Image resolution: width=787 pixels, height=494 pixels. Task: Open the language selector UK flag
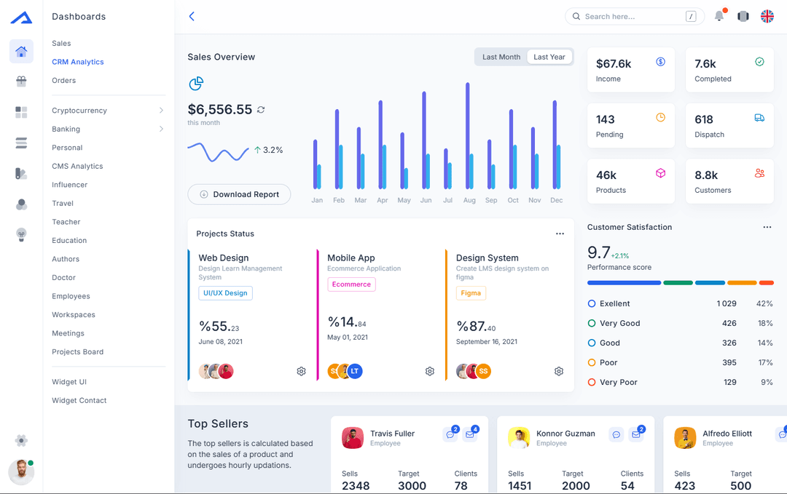click(767, 16)
